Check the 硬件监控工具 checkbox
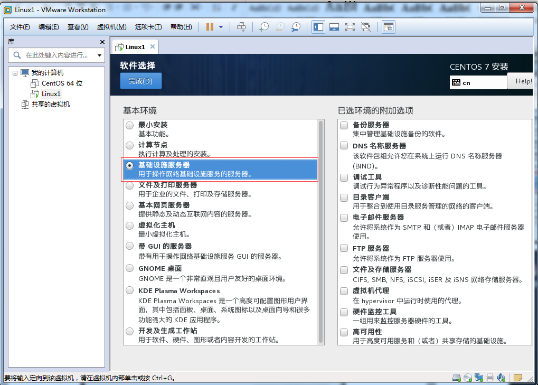Image resolution: width=538 pixels, height=385 pixels. (344, 312)
